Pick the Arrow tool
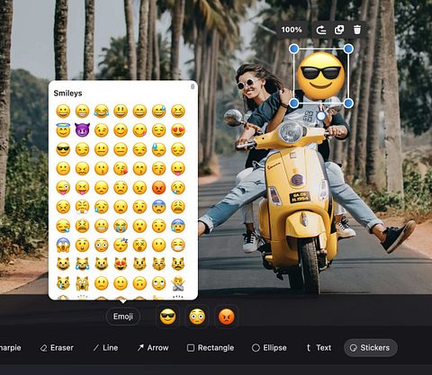The height and width of the screenshot is (375, 432). pos(153,348)
